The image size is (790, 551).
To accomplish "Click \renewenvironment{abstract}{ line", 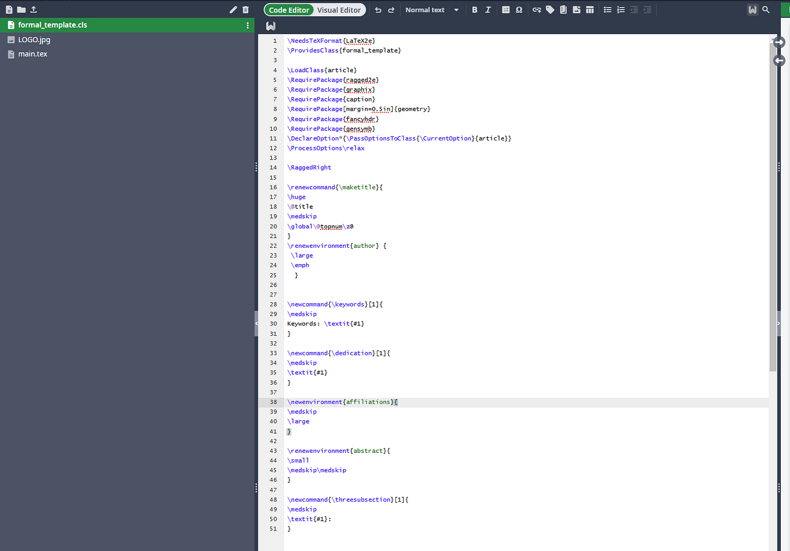I will tap(339, 451).
